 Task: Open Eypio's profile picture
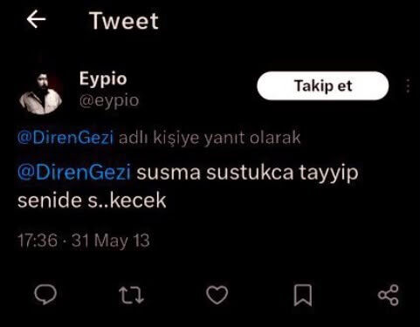click(41, 92)
